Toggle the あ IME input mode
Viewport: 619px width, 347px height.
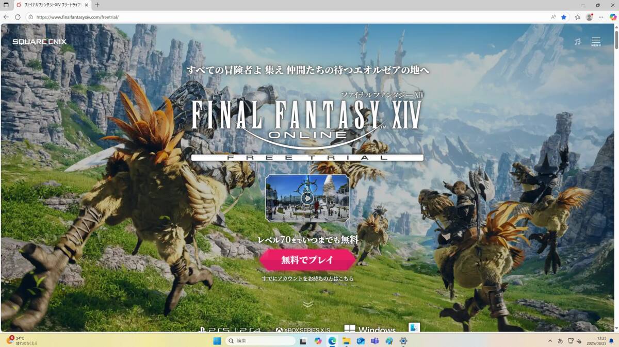(560, 341)
